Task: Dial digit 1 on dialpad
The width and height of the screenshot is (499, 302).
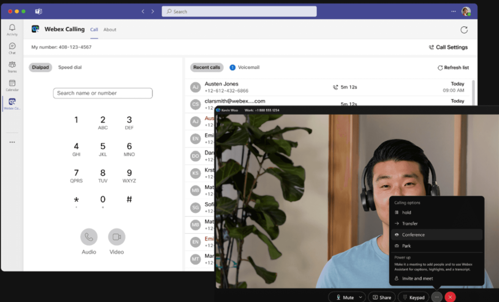Action: pyautogui.click(x=76, y=120)
